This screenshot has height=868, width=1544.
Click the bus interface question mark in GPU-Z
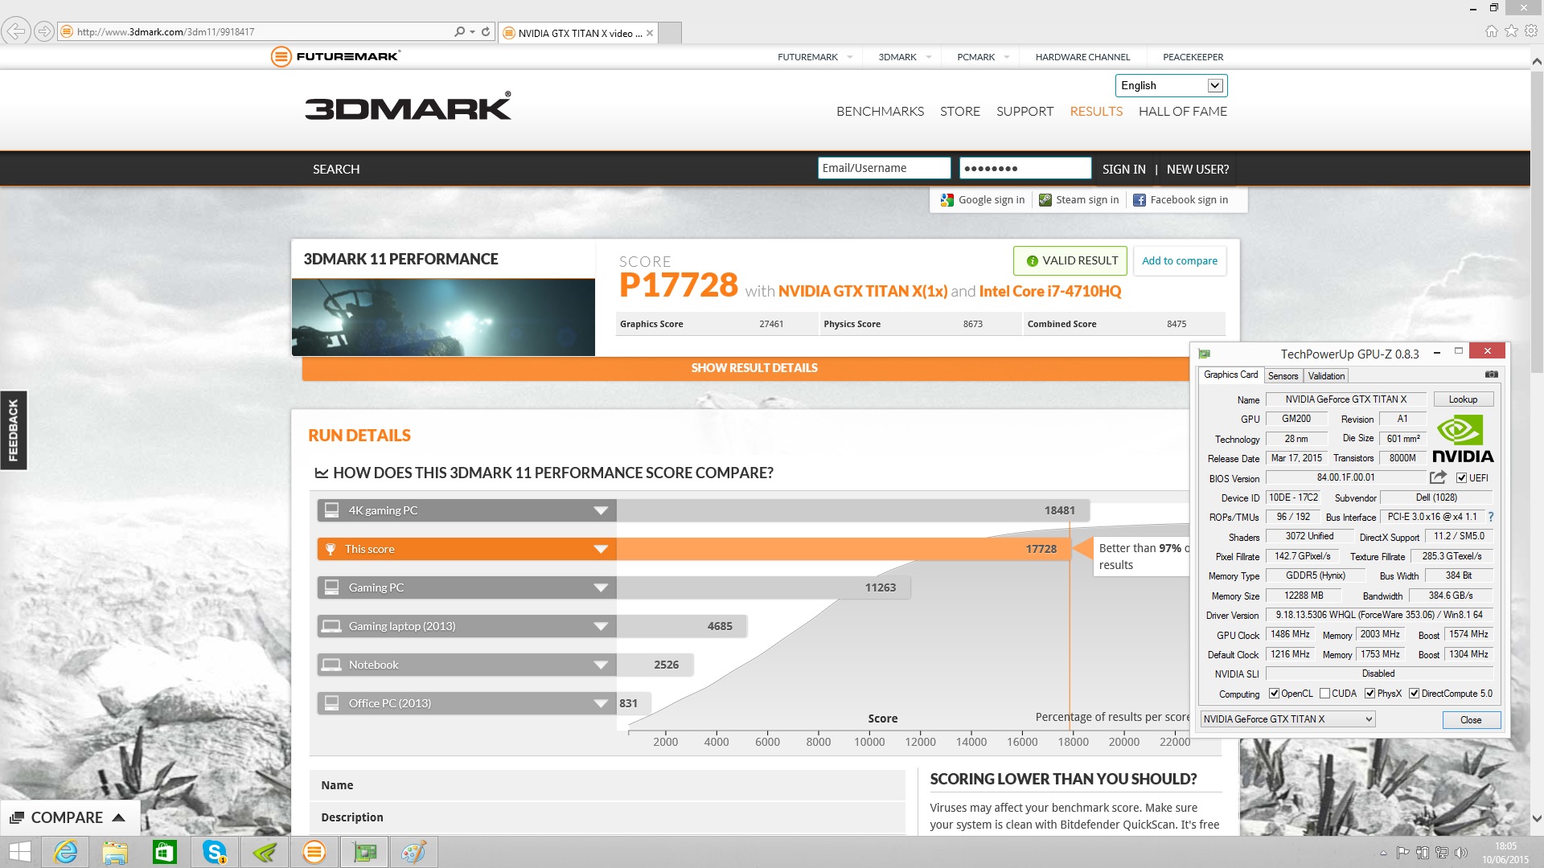coord(1490,517)
